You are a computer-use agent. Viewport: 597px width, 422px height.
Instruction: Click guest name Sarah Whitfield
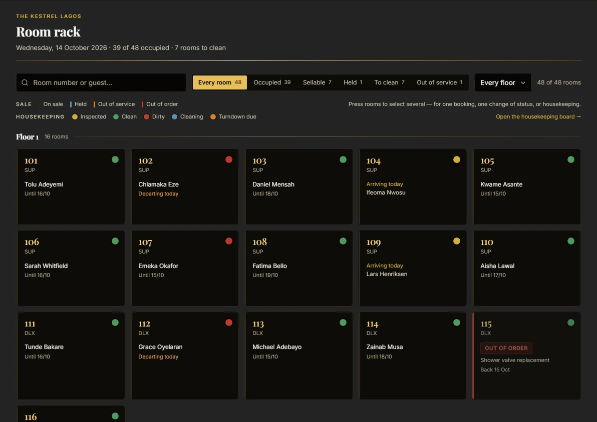coord(46,265)
